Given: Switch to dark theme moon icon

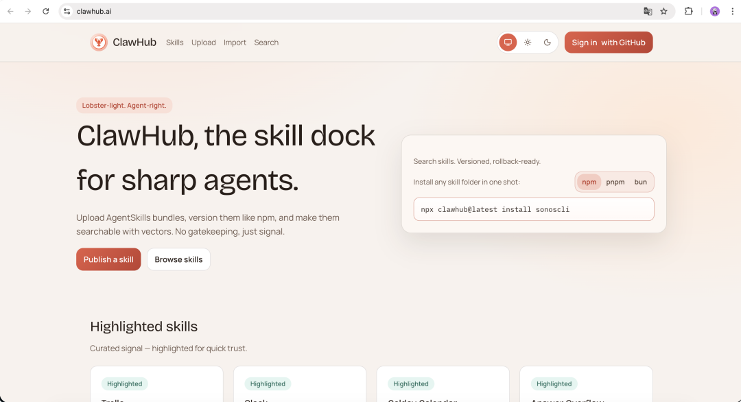Looking at the screenshot, I should [x=548, y=43].
